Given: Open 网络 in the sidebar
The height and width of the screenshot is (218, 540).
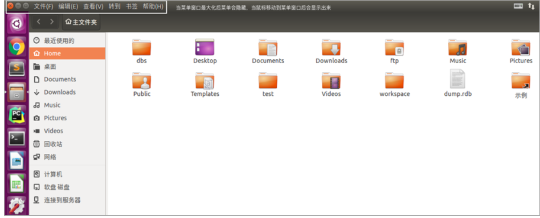Looking at the screenshot, I should pyautogui.click(x=67, y=157).
